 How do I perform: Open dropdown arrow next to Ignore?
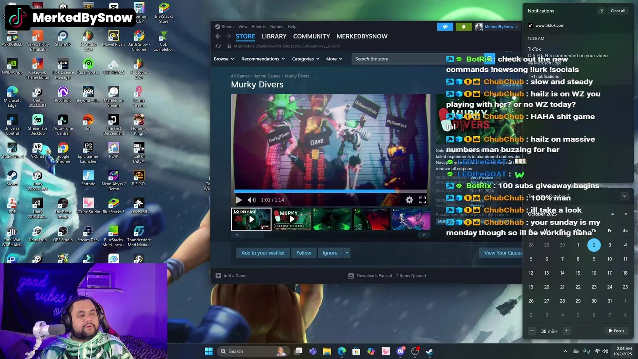[347, 253]
